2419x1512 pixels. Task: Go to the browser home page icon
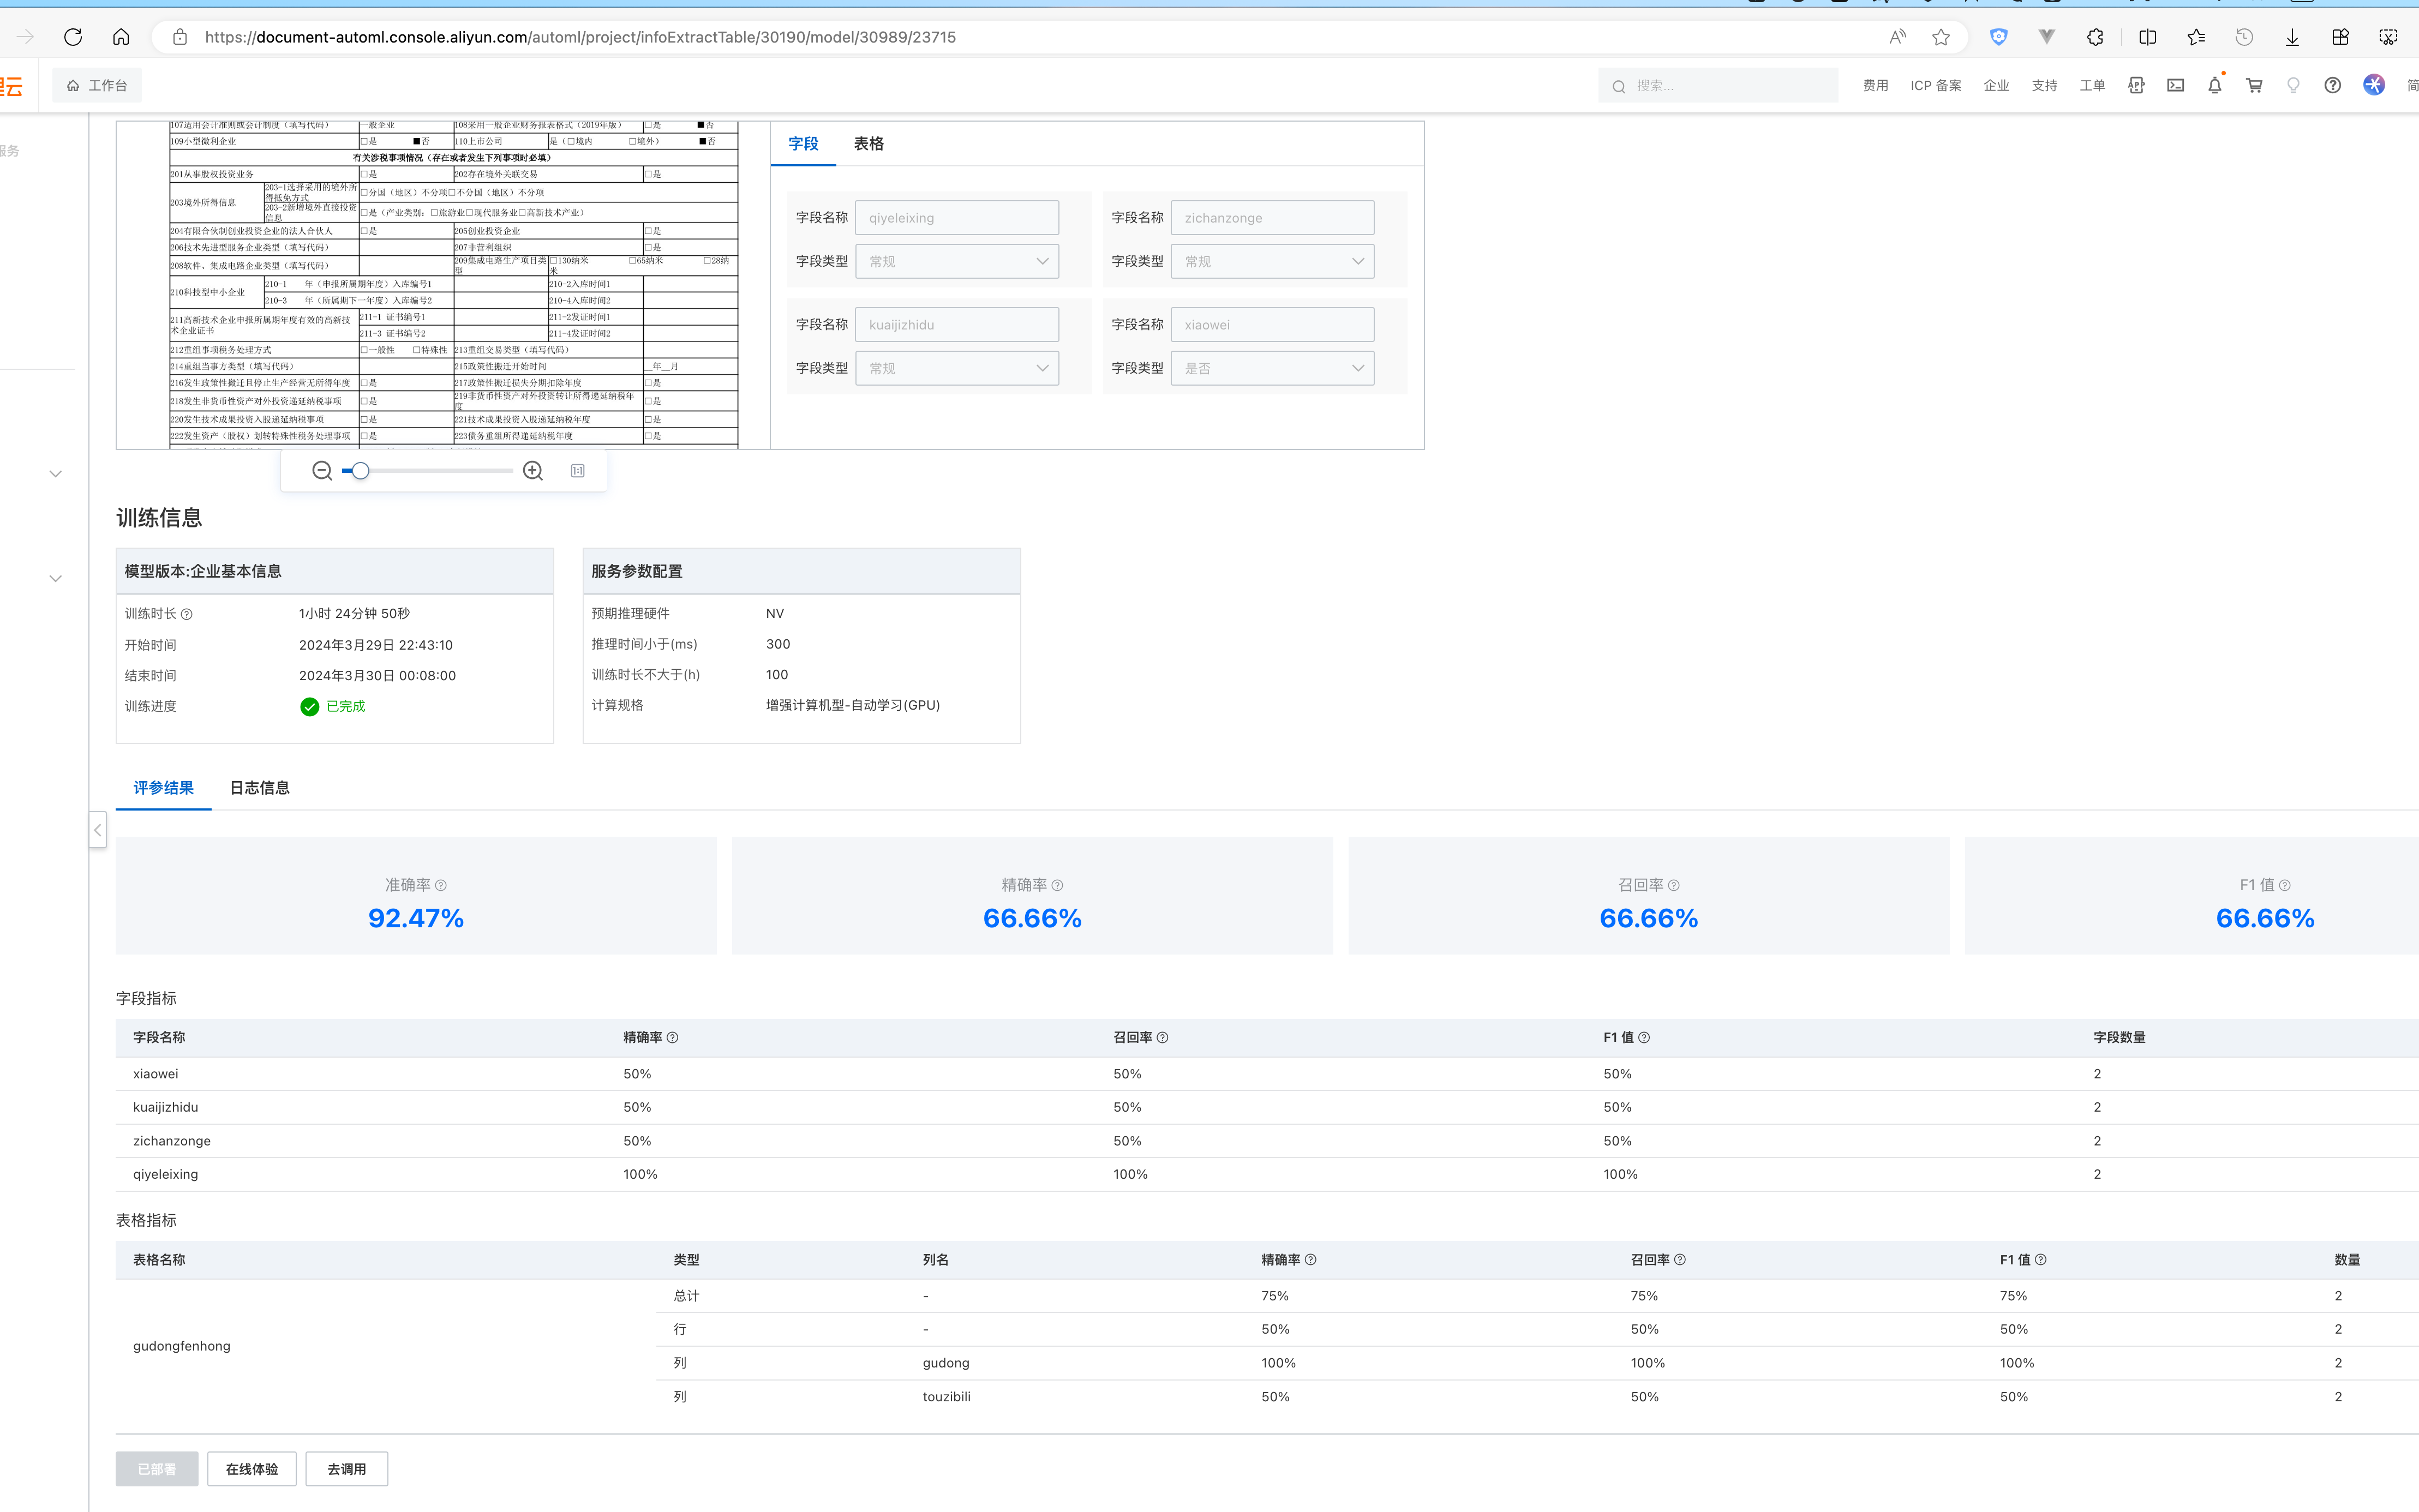point(121,37)
